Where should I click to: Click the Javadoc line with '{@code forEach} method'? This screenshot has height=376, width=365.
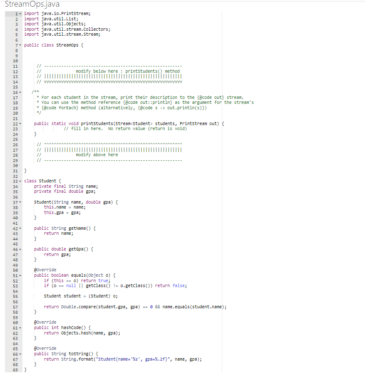click(122, 108)
